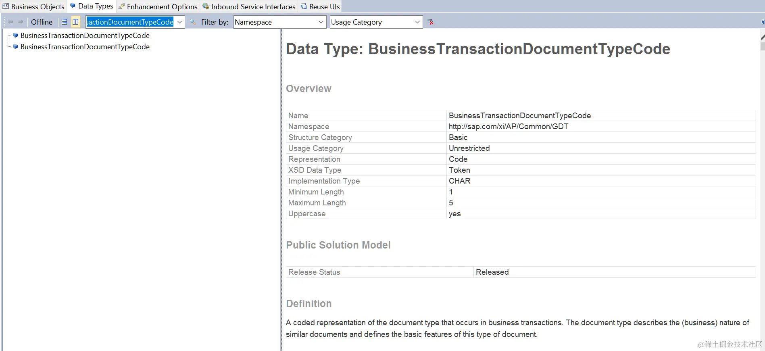Click the Minimum Length row label
The height and width of the screenshot is (351, 765).
(x=316, y=192)
